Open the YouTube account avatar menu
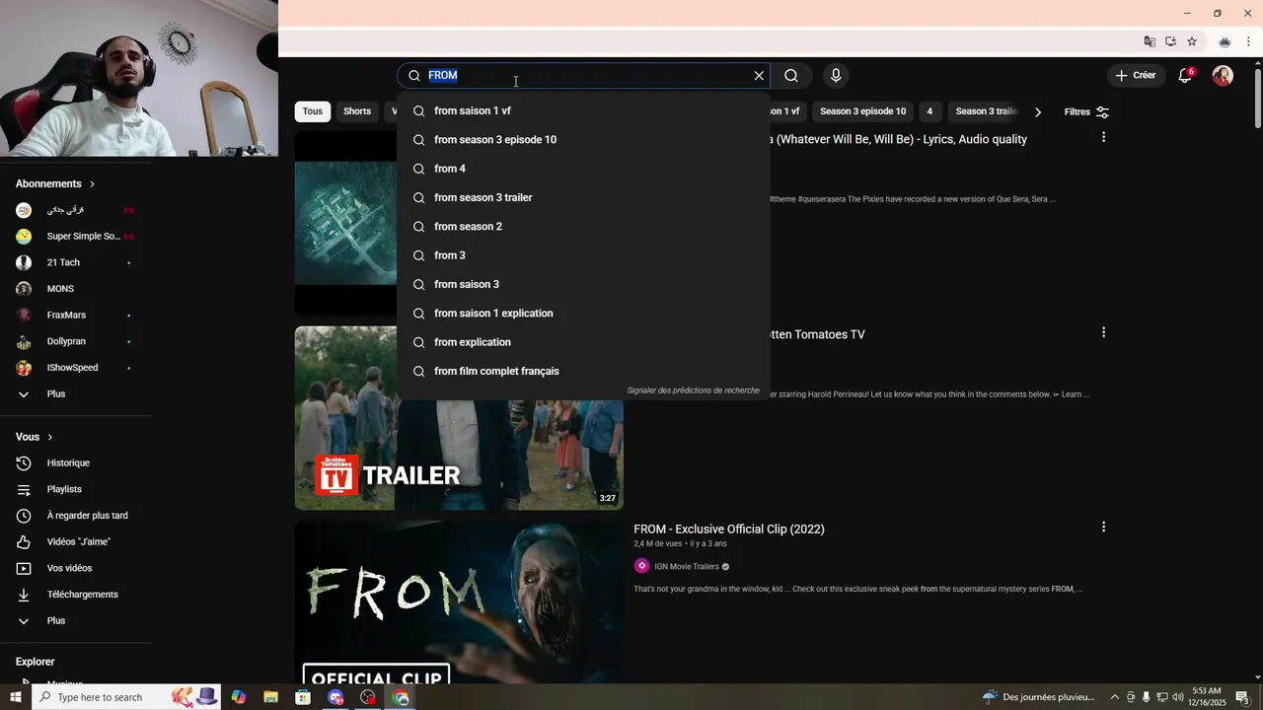 [x=1223, y=76]
